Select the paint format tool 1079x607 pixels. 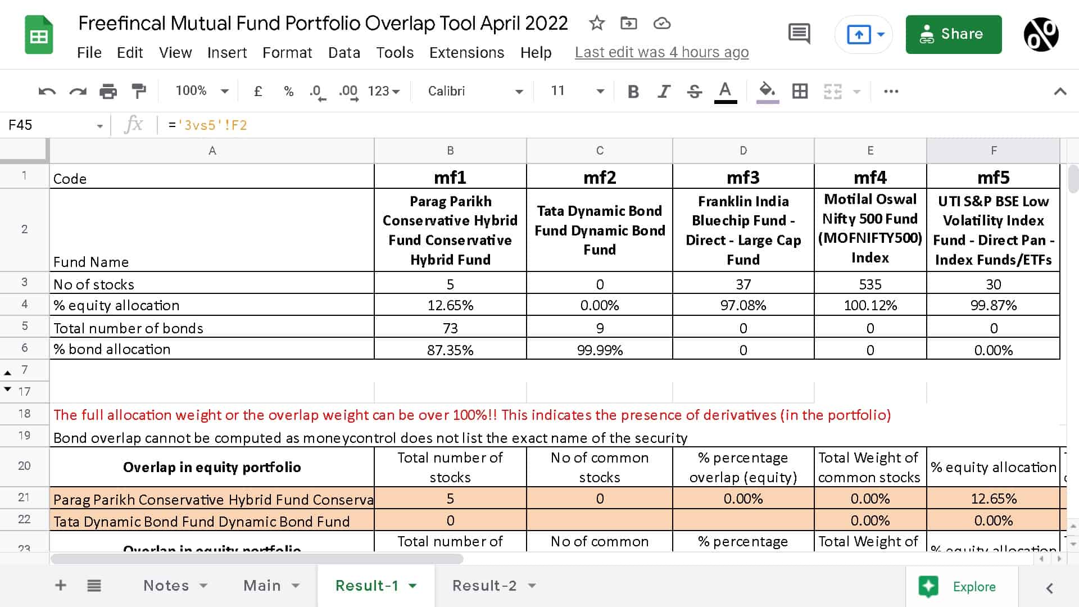tap(138, 90)
